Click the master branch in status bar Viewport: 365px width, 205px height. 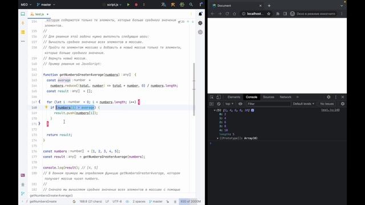pos(156,202)
